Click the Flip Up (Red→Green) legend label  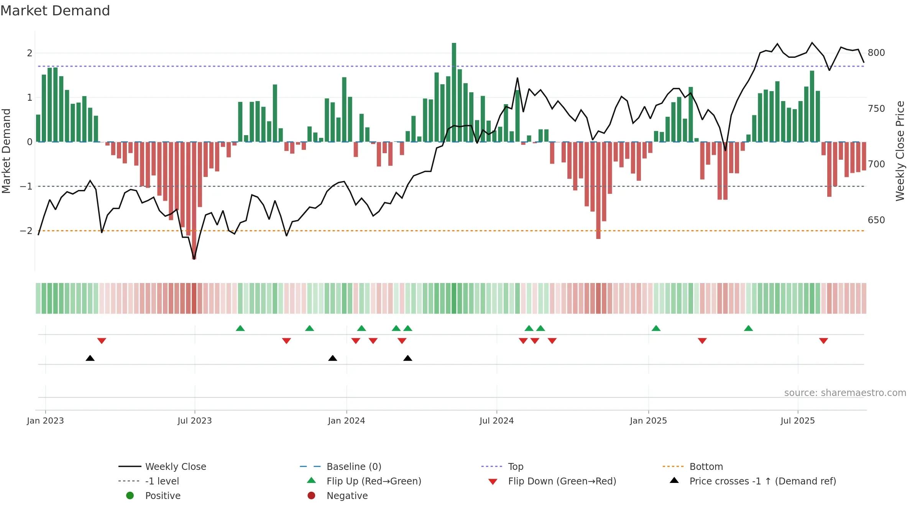(x=374, y=481)
